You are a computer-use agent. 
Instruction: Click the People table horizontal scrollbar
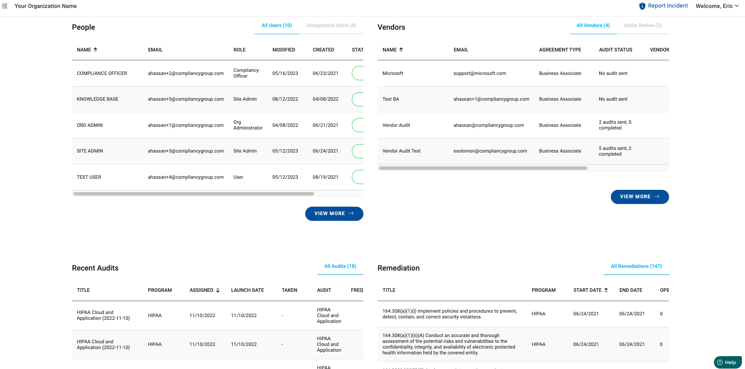coord(194,194)
